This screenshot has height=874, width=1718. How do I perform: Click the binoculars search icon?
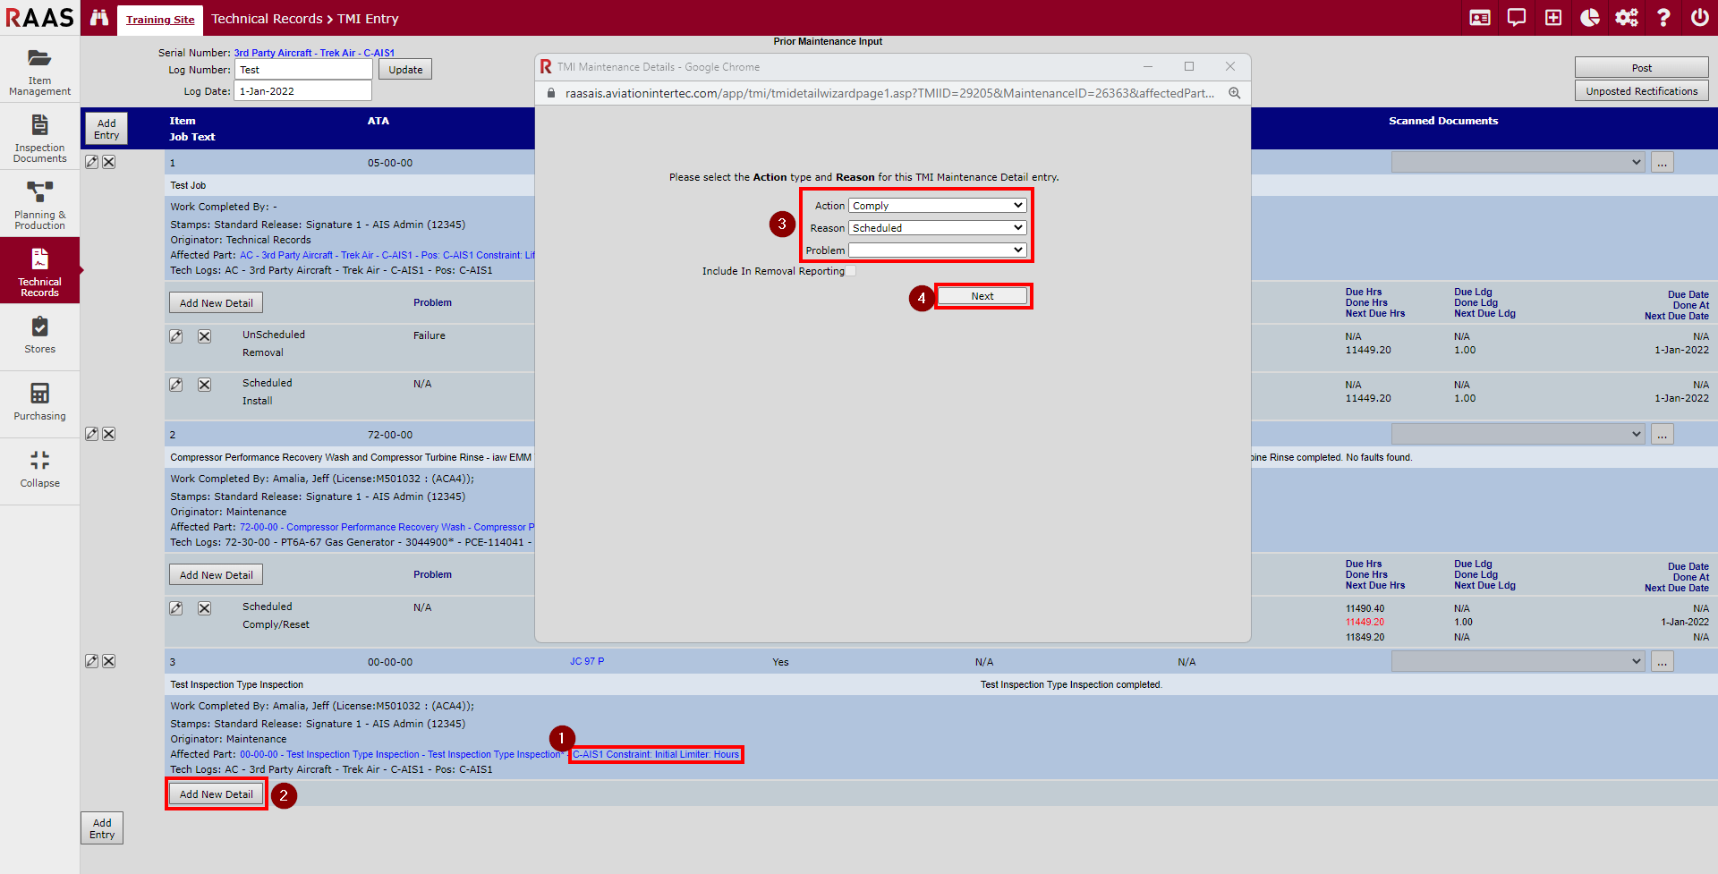(99, 18)
